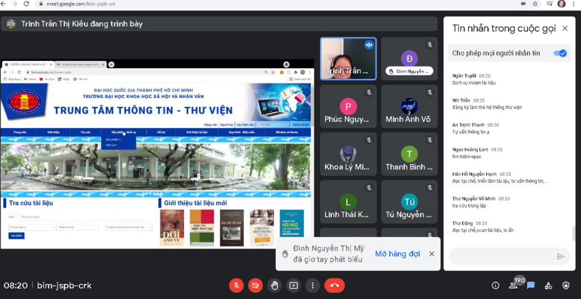Open 'Sản phẩm - Dịch vụ' menu
581x299 pixels.
pos(124,132)
